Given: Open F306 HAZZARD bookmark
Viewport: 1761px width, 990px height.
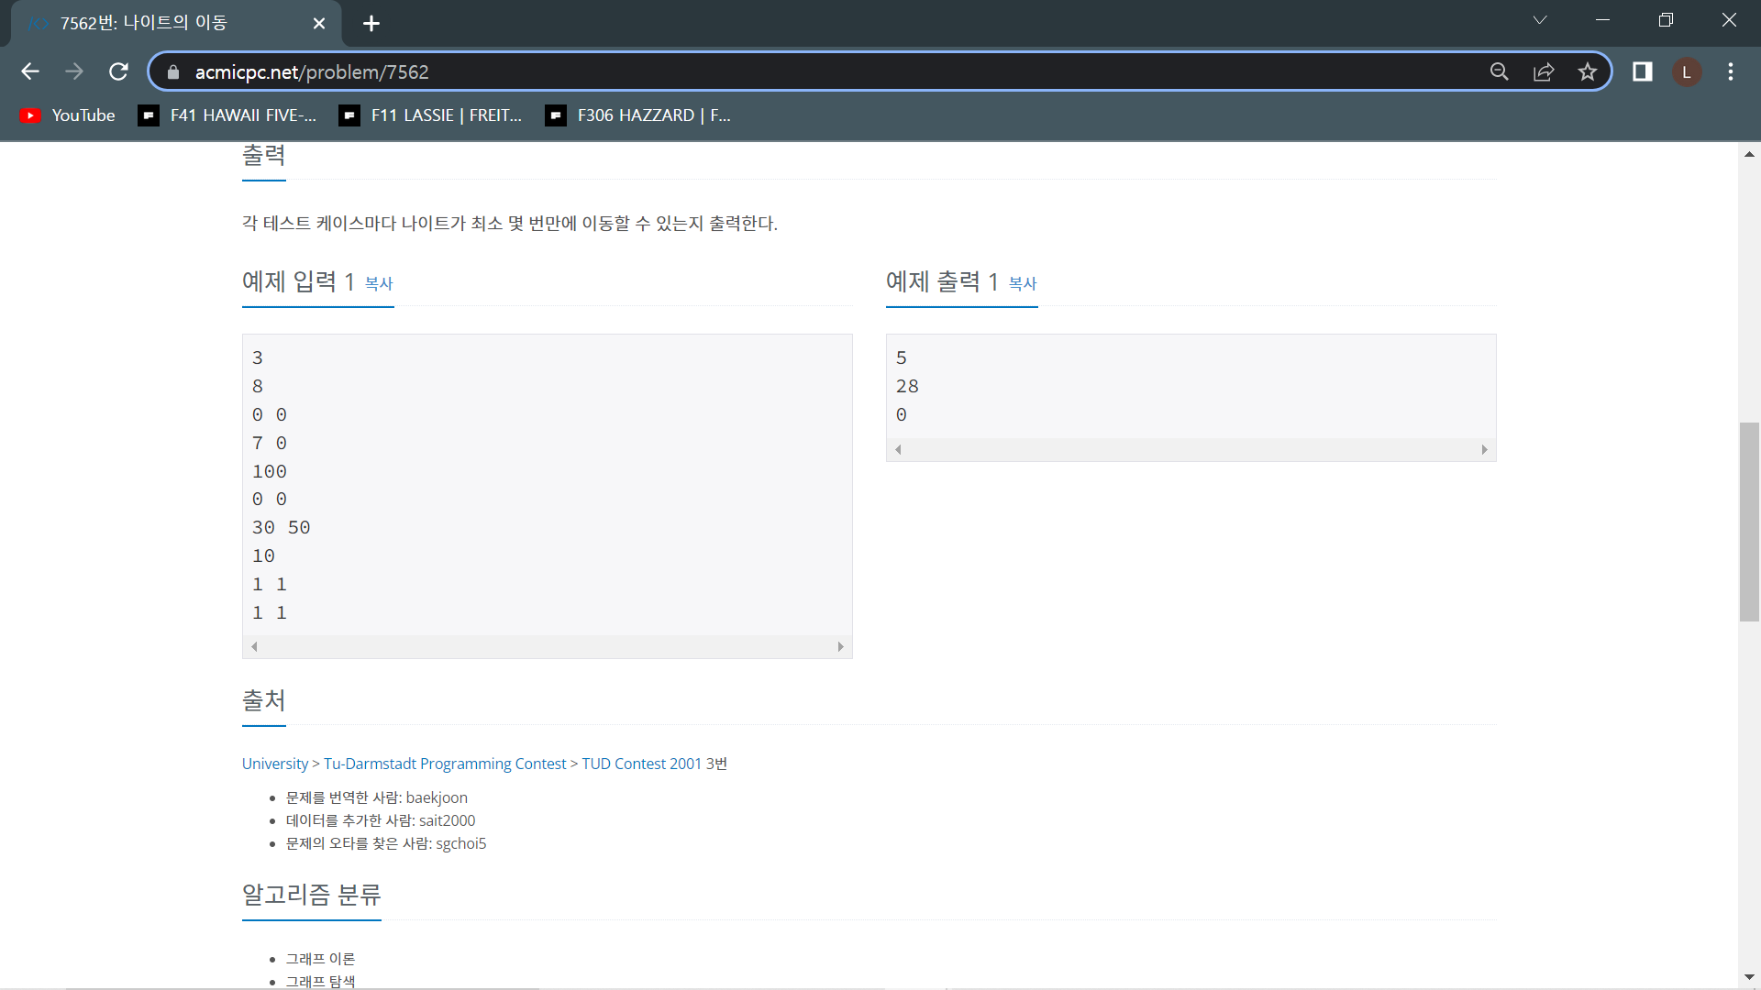Looking at the screenshot, I should coord(638,115).
